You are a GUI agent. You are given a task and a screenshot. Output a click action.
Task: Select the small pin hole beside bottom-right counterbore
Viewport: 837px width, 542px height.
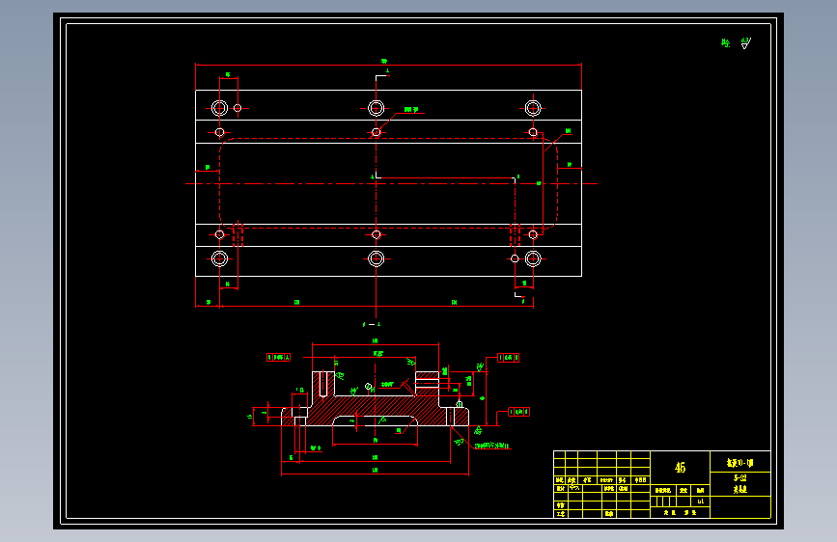pyautogui.click(x=515, y=258)
